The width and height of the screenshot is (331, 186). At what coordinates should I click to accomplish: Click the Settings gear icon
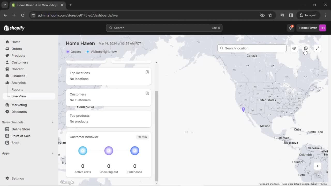(7, 178)
